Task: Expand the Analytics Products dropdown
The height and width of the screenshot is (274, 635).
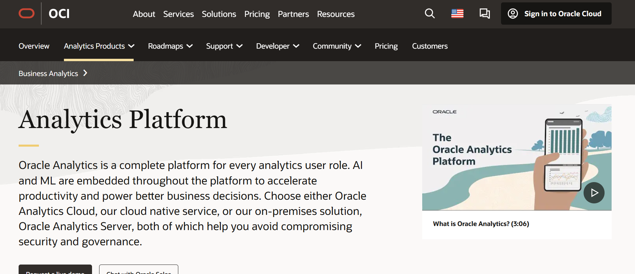Action: coord(99,46)
